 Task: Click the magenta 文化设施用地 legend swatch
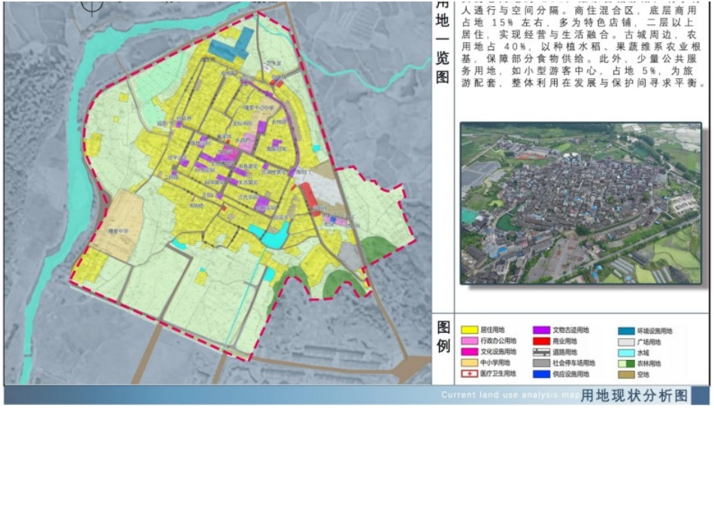pos(470,352)
